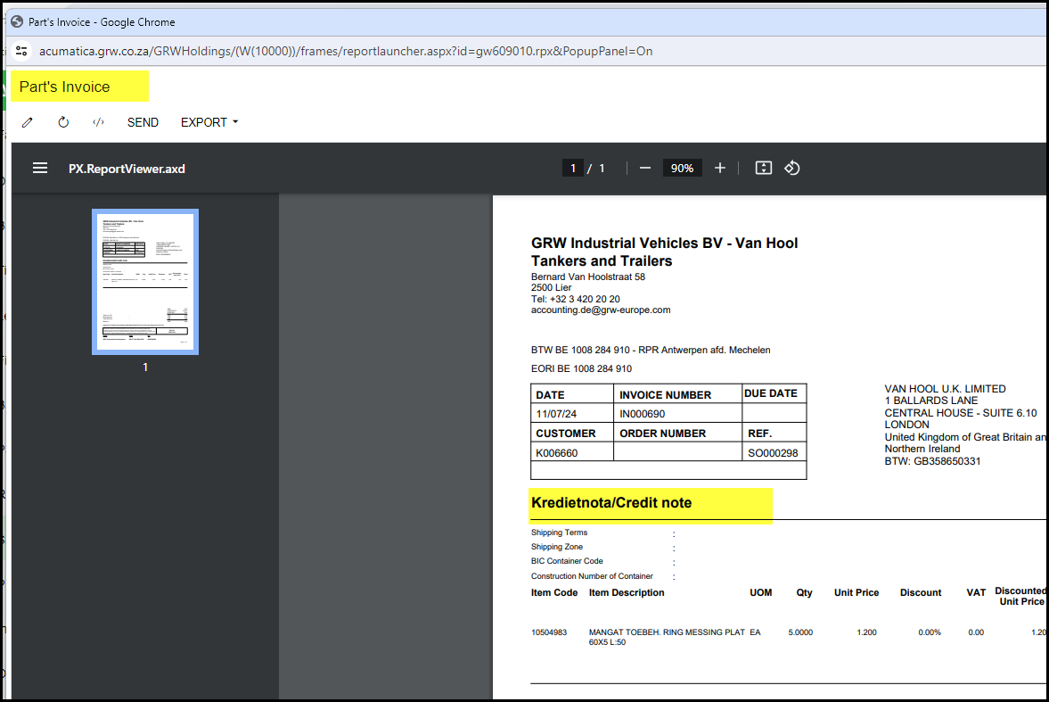Click the Part's Invoice page title

point(65,87)
